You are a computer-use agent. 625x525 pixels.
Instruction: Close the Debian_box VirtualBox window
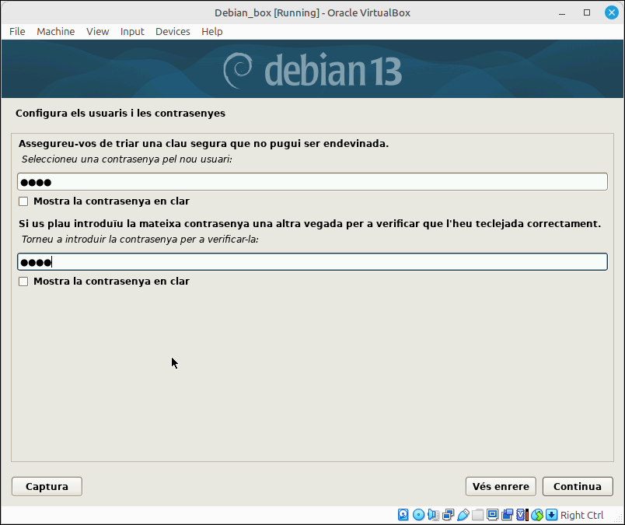coord(612,12)
